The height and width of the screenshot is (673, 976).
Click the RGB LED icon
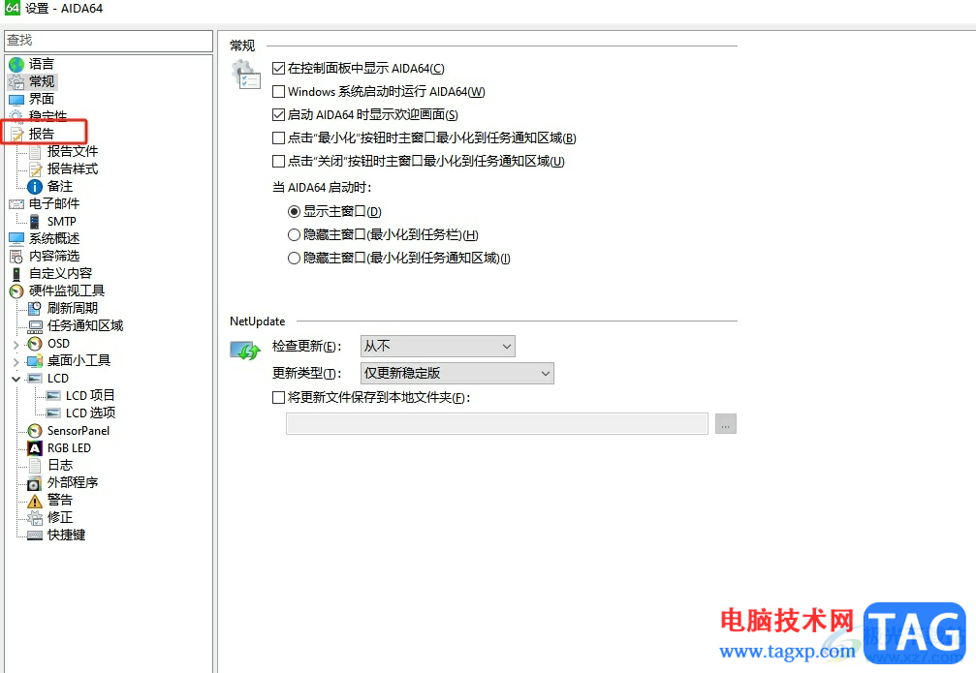point(35,447)
